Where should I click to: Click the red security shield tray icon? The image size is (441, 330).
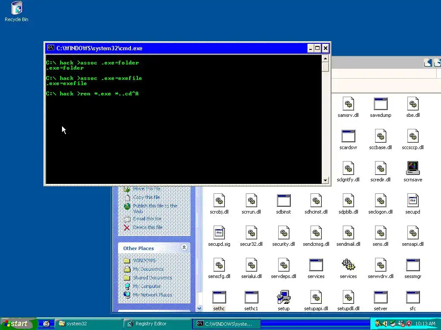click(x=409, y=324)
